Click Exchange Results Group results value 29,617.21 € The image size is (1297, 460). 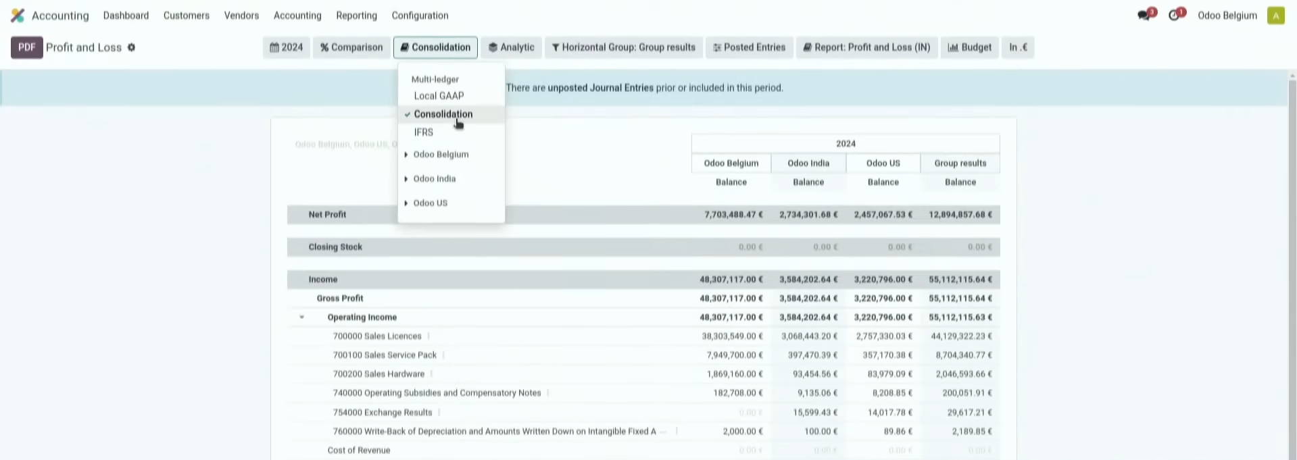970,413
